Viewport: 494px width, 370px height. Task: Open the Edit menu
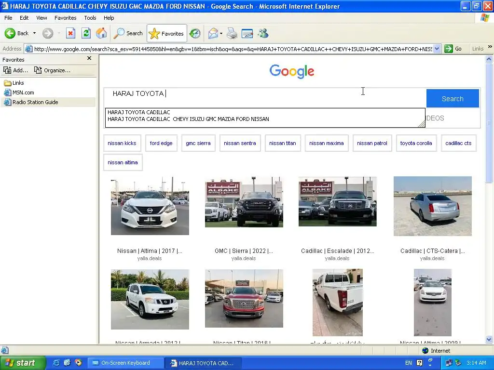tap(24, 18)
